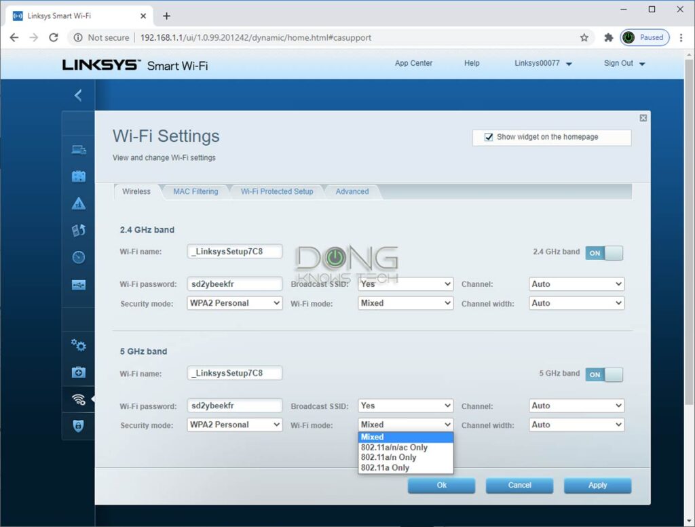Select 802.11a/n/ac Only from the open list
The width and height of the screenshot is (695, 527).
(x=394, y=447)
